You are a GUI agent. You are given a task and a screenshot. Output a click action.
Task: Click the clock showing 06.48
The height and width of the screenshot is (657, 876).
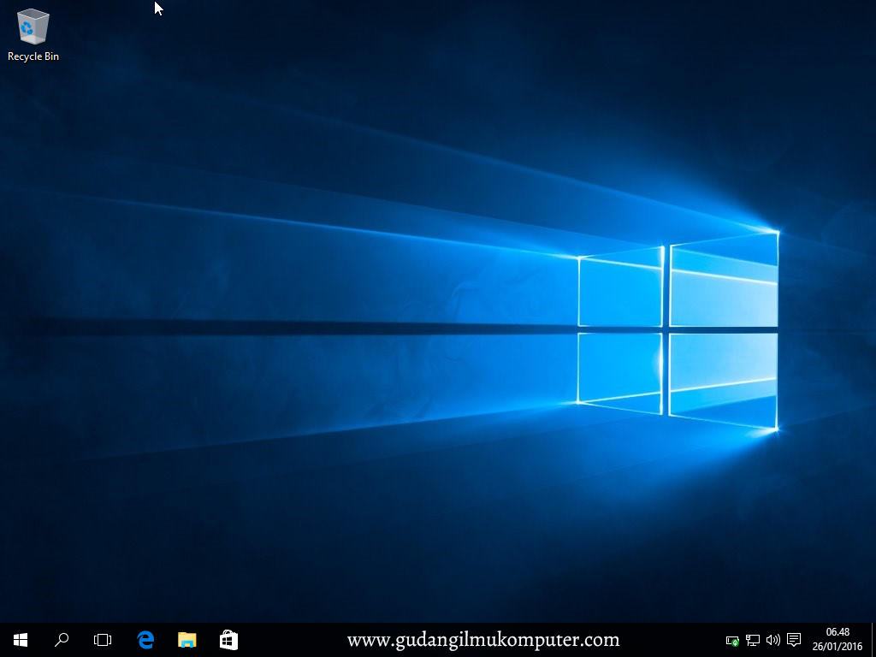[x=837, y=632]
